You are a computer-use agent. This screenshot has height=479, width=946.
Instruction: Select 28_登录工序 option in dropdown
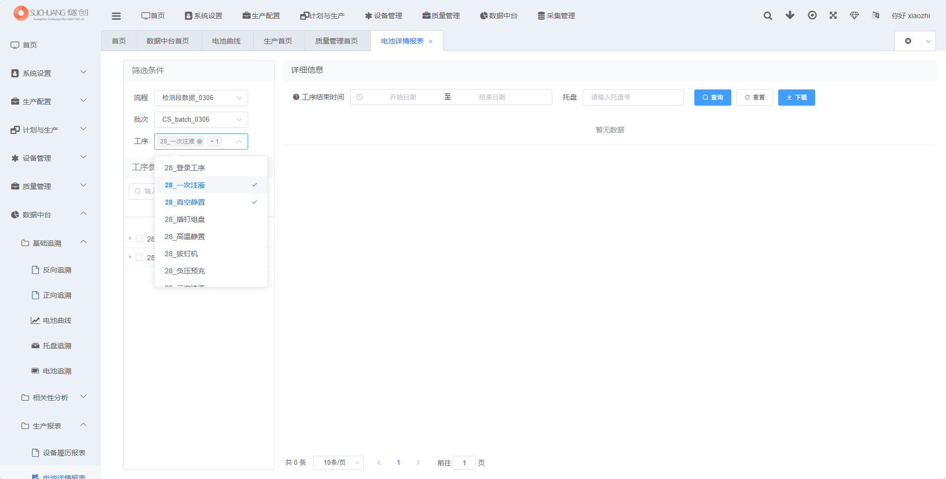[211, 168]
